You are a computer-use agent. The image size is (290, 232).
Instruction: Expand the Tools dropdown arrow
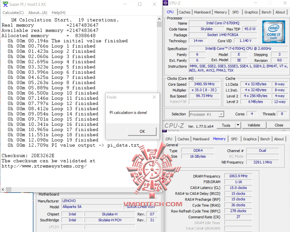(238, 125)
